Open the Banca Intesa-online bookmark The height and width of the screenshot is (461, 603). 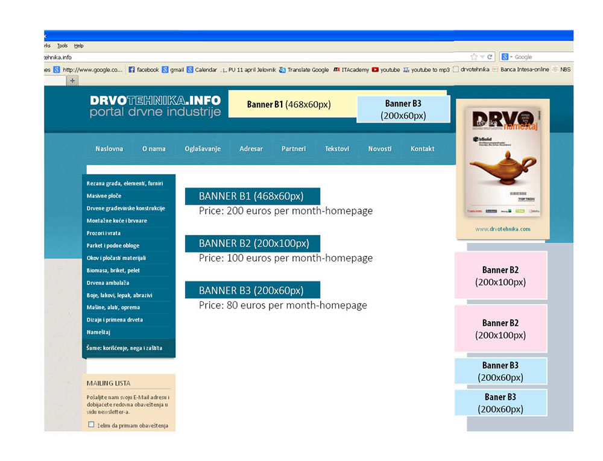[520, 70]
